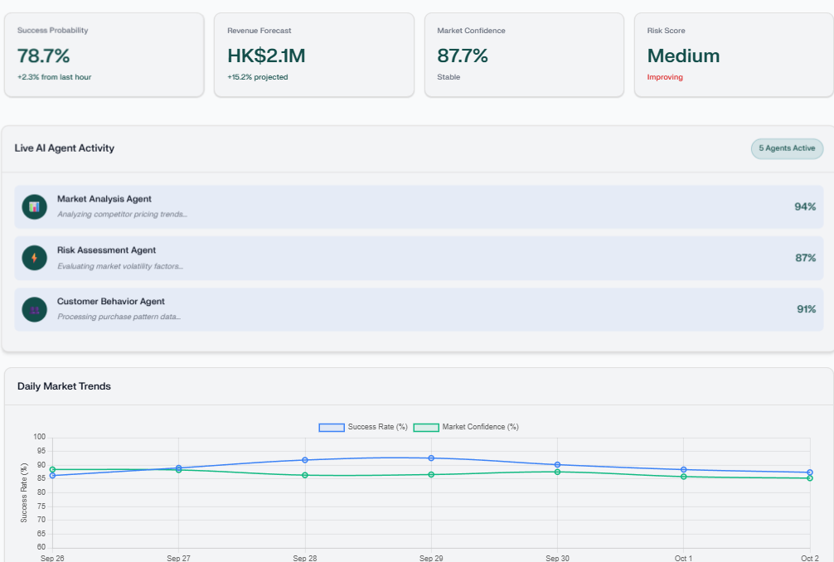This screenshot has width=834, height=562.
Task: Click the 100 y-axis tick label
Action: tap(39, 437)
